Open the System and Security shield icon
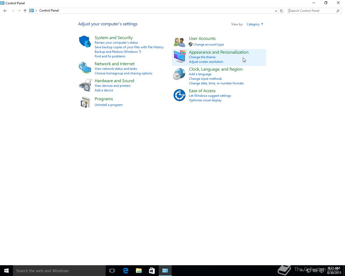Screen dimensions: 345x276 tap(85, 42)
